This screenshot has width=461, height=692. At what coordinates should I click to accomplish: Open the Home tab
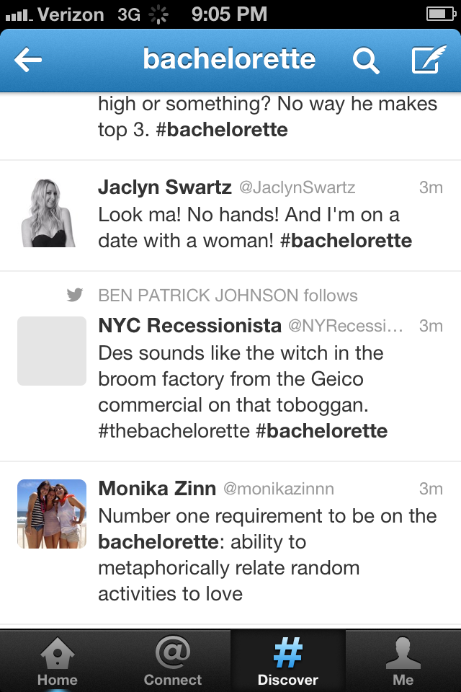(x=58, y=660)
